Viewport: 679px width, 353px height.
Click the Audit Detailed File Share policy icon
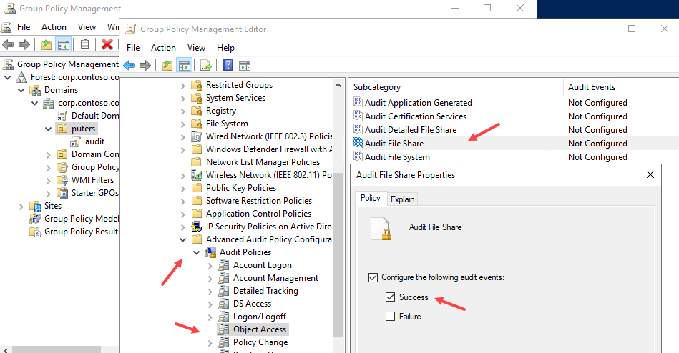click(x=358, y=129)
